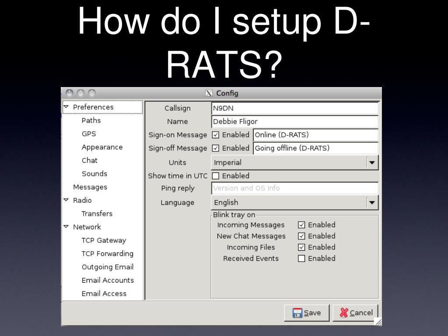This screenshot has height=336, width=448.
Task: Toggle Incoming Files blink checkbox
Action: 301,247
